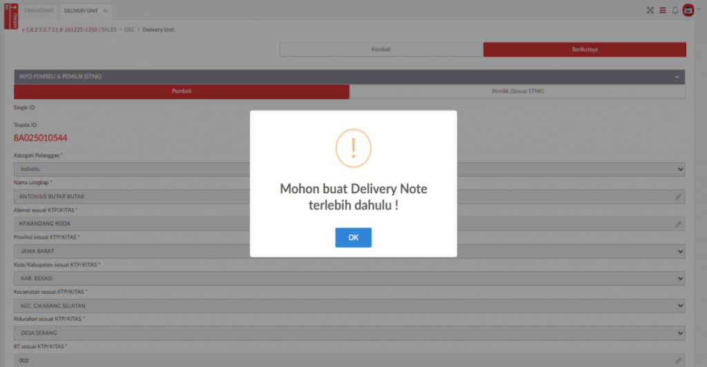This screenshot has height=367, width=707.
Task: Close the Delivery Unit tab
Action: tap(105, 11)
